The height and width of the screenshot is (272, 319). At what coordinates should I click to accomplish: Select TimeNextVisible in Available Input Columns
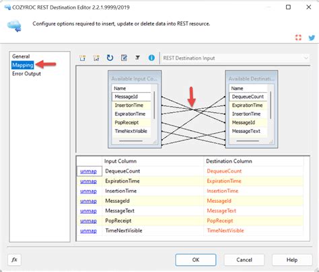click(131, 131)
